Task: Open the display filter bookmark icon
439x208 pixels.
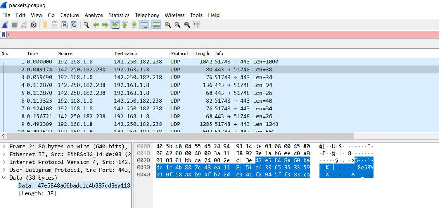Action: pos(3,35)
